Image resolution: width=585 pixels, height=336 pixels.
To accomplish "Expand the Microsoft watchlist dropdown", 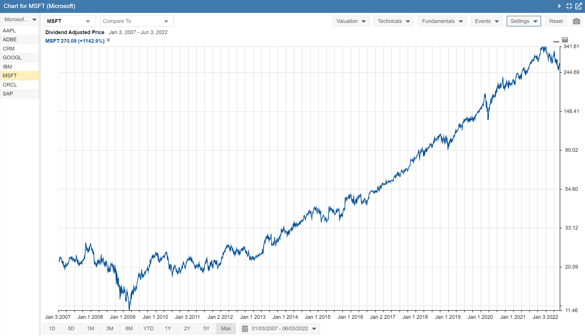I will (x=19, y=19).
